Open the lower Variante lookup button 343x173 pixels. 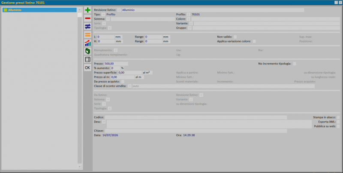click(x=191, y=100)
